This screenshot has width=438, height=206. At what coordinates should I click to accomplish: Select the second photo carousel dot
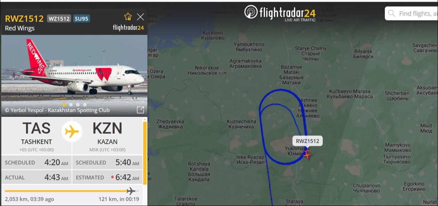71,105
